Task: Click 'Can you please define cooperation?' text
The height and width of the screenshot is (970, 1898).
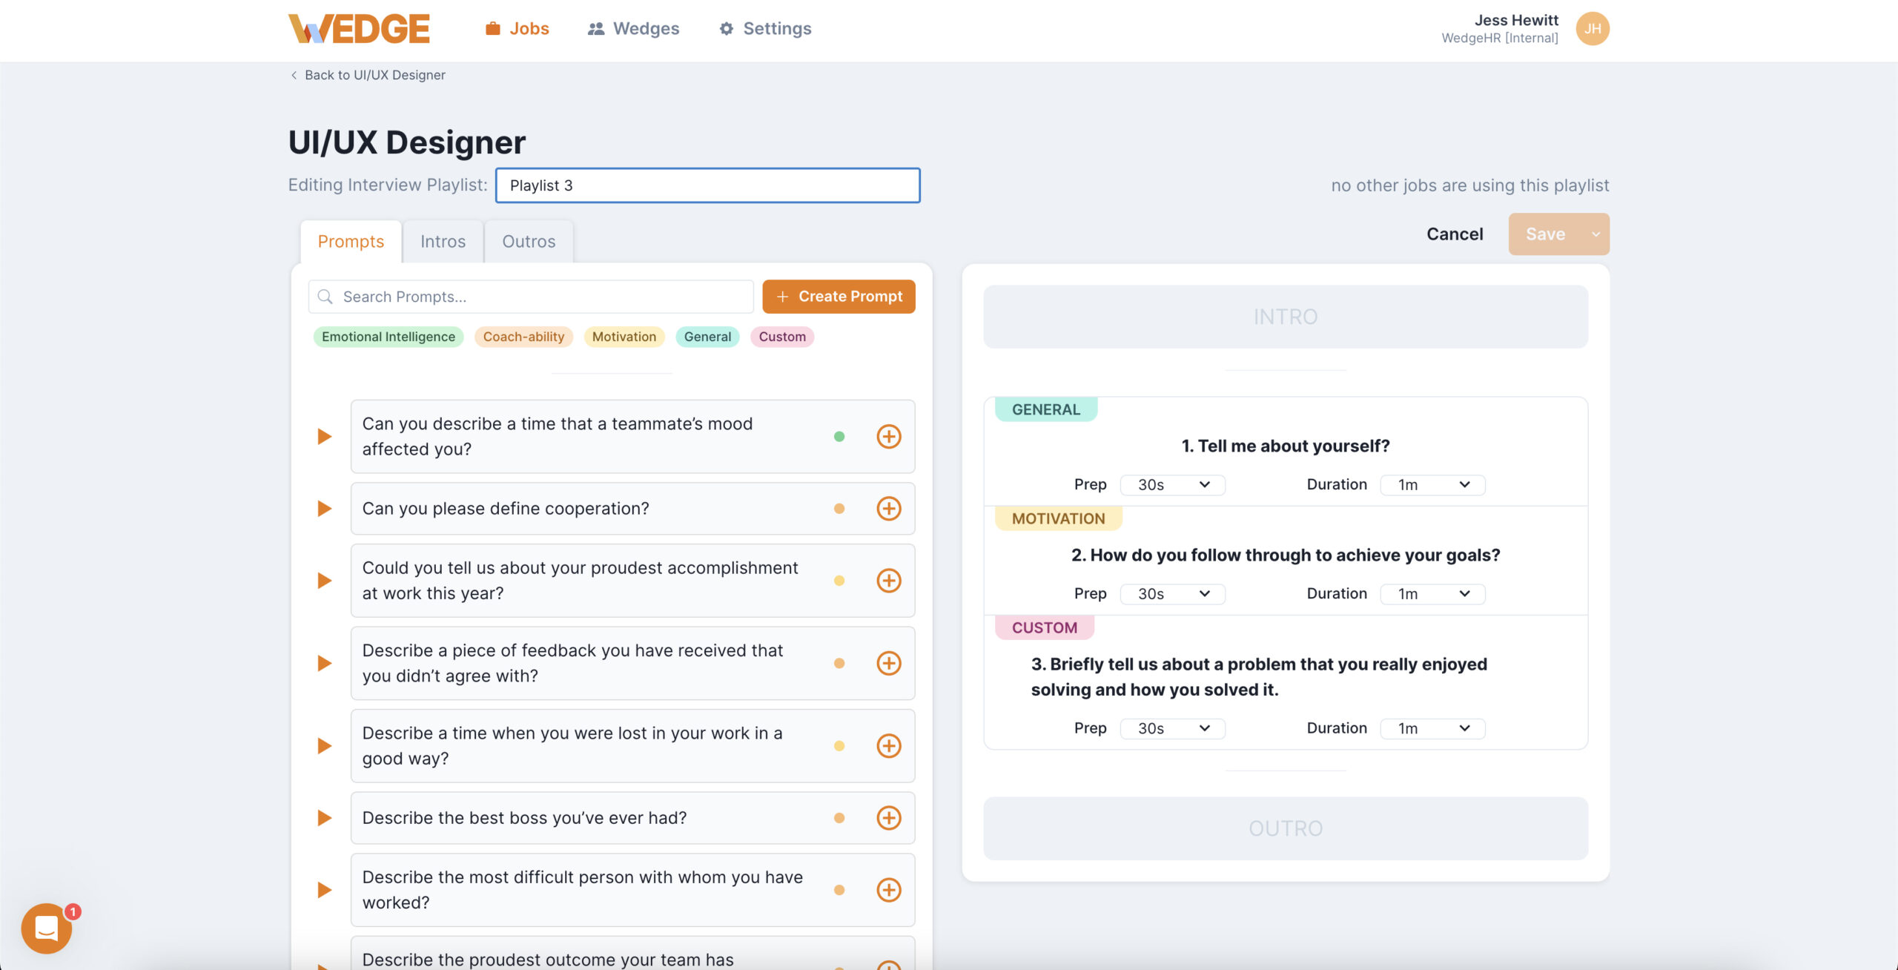Action: click(506, 509)
